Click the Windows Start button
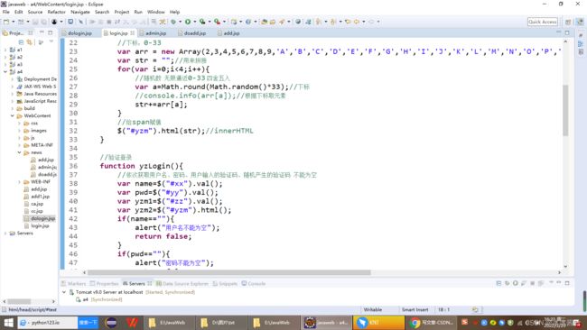This screenshot has width=587, height=330. [8, 322]
